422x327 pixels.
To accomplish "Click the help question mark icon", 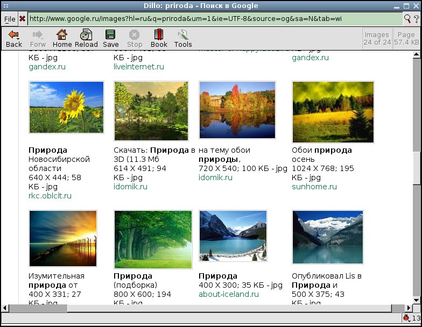I will pos(417,19).
